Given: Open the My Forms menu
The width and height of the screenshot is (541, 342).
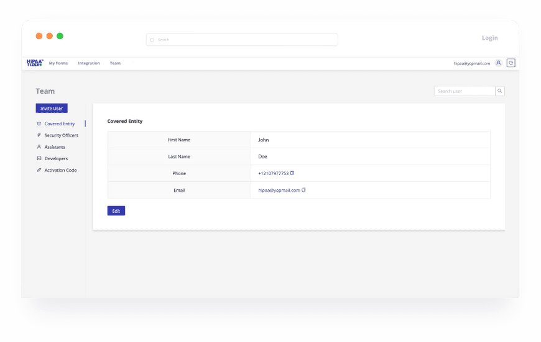Looking at the screenshot, I should pos(58,63).
